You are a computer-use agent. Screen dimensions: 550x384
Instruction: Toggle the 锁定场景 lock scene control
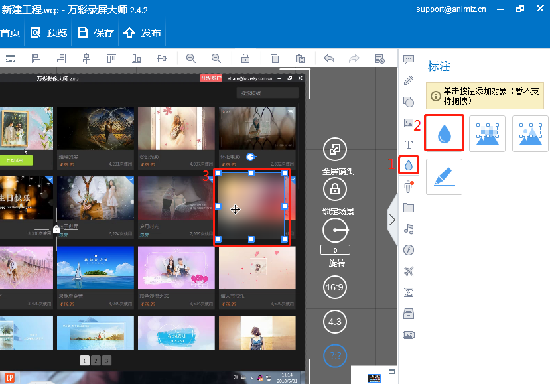pyautogui.click(x=334, y=189)
